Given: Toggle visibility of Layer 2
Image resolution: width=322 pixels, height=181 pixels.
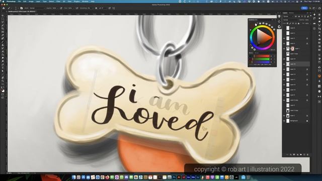Looking at the screenshot, I should [x=284, y=116].
